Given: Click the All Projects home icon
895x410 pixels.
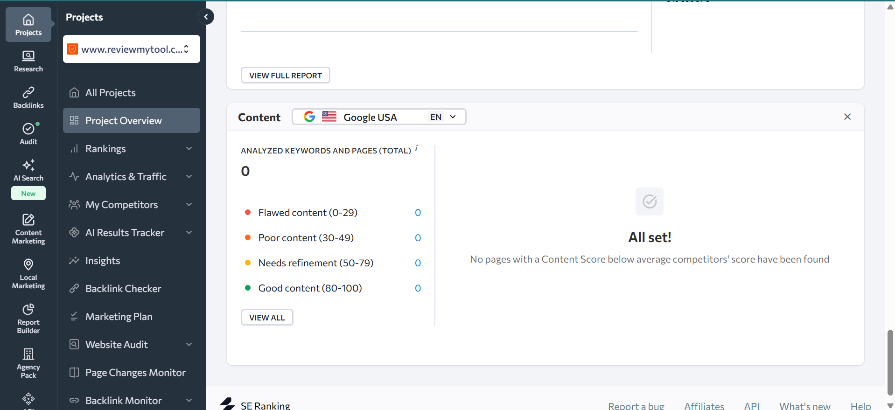Looking at the screenshot, I should pyautogui.click(x=74, y=92).
